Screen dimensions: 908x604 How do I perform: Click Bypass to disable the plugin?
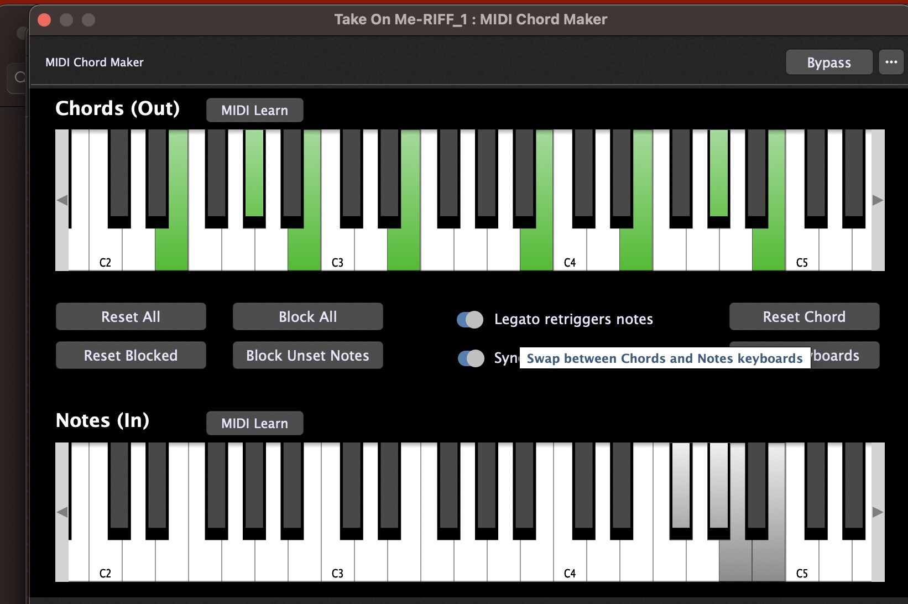tap(828, 62)
